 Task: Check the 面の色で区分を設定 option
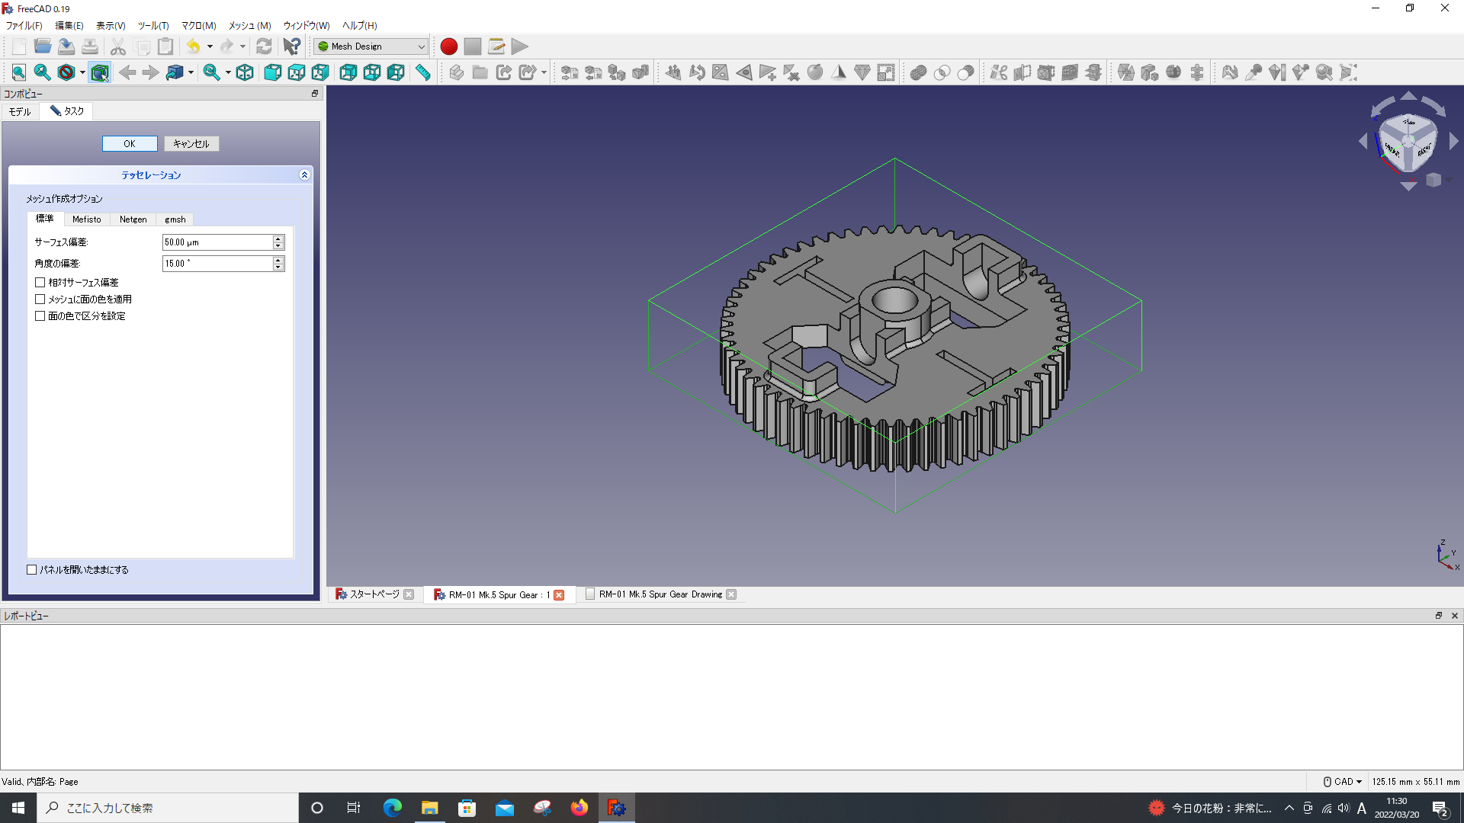[x=40, y=316]
